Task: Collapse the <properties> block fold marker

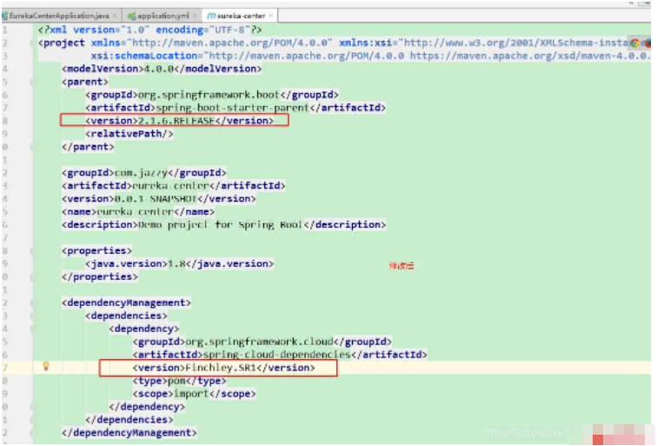Action: click(x=33, y=250)
